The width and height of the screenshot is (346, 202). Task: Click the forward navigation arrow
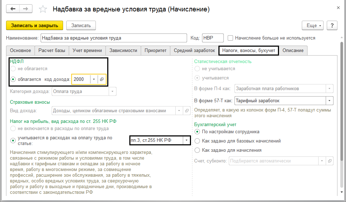tap(26, 9)
